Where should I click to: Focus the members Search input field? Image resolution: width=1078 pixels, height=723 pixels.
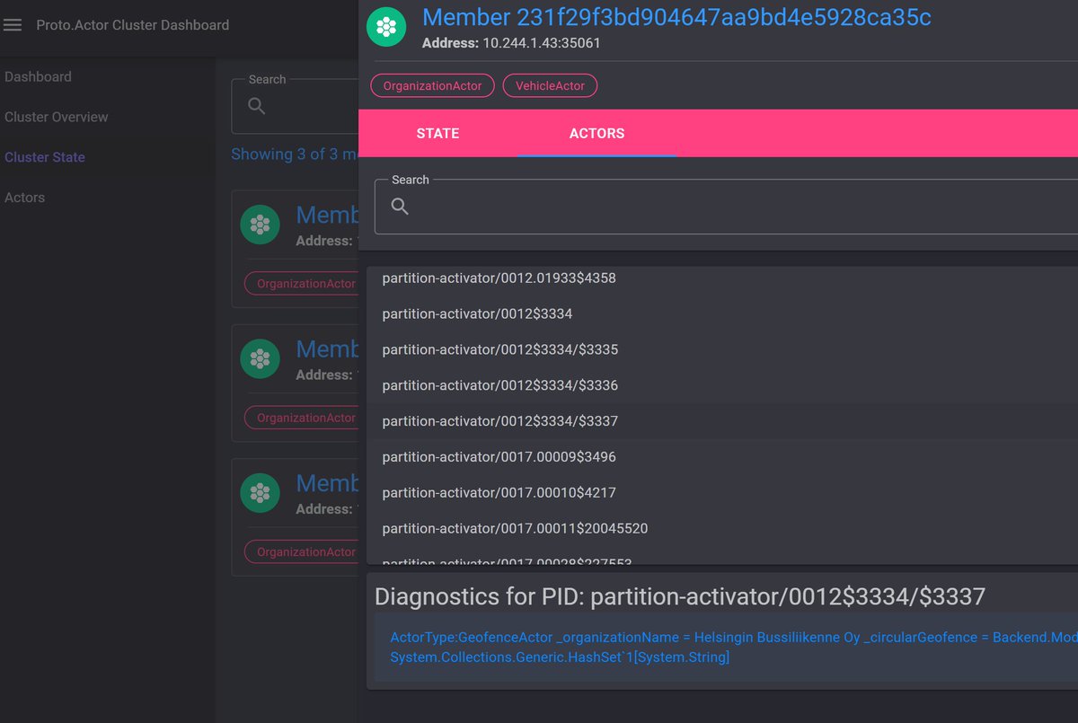[x=295, y=106]
